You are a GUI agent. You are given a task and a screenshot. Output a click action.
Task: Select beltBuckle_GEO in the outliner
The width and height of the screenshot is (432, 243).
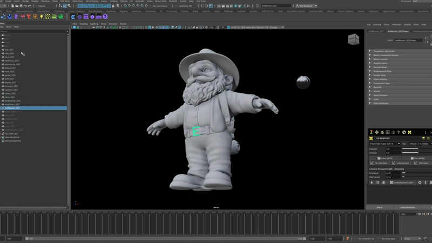[x=12, y=108]
